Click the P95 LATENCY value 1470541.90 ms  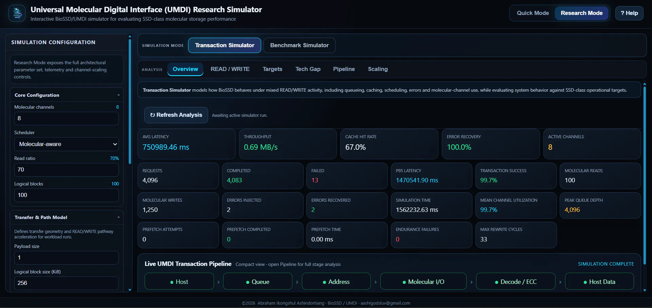[417, 180]
